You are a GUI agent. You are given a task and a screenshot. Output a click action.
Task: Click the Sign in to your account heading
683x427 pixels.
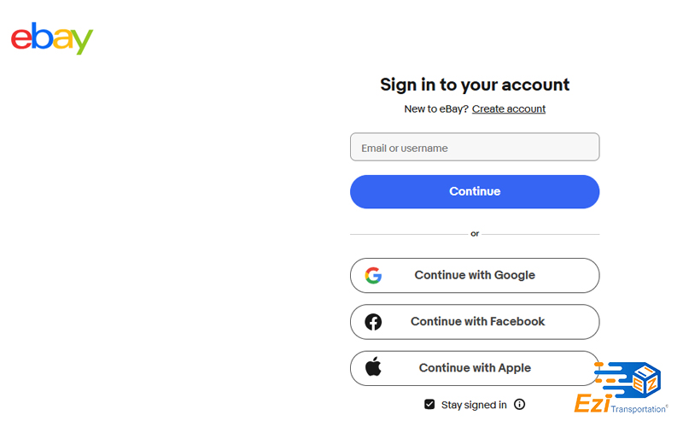[x=475, y=85]
